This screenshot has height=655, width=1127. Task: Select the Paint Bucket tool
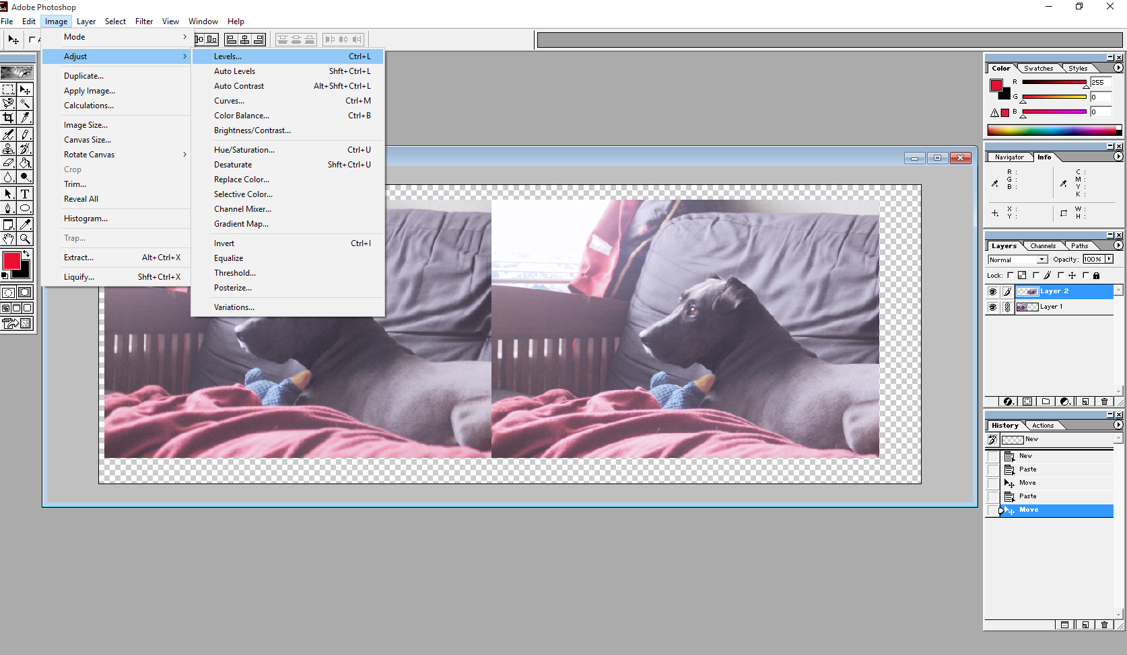(25, 163)
